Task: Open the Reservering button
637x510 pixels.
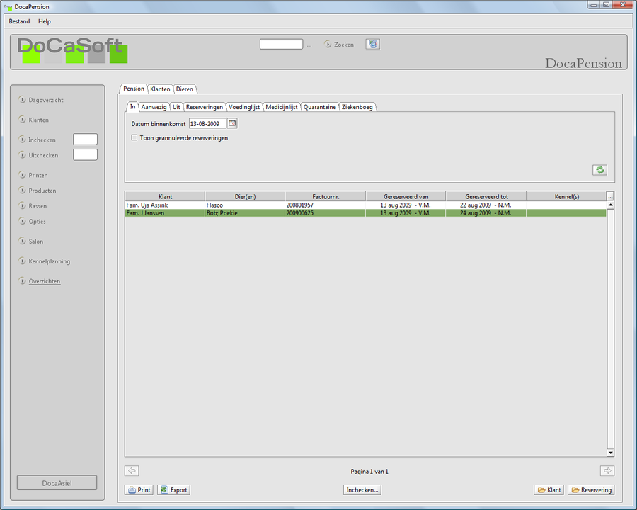Action: [591, 490]
